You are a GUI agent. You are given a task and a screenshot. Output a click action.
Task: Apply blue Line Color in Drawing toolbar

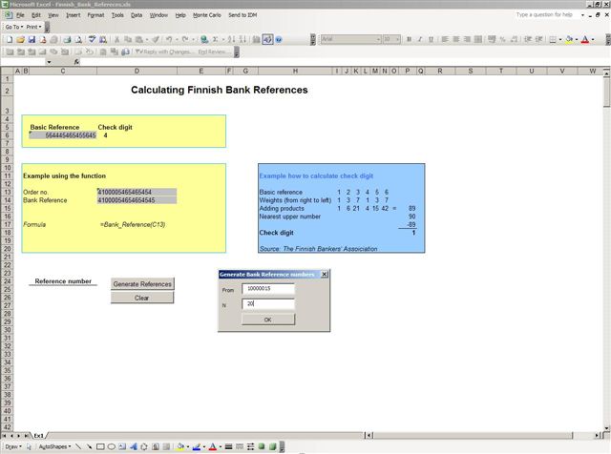point(197,446)
